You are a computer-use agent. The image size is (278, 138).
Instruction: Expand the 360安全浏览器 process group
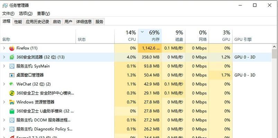4,57
